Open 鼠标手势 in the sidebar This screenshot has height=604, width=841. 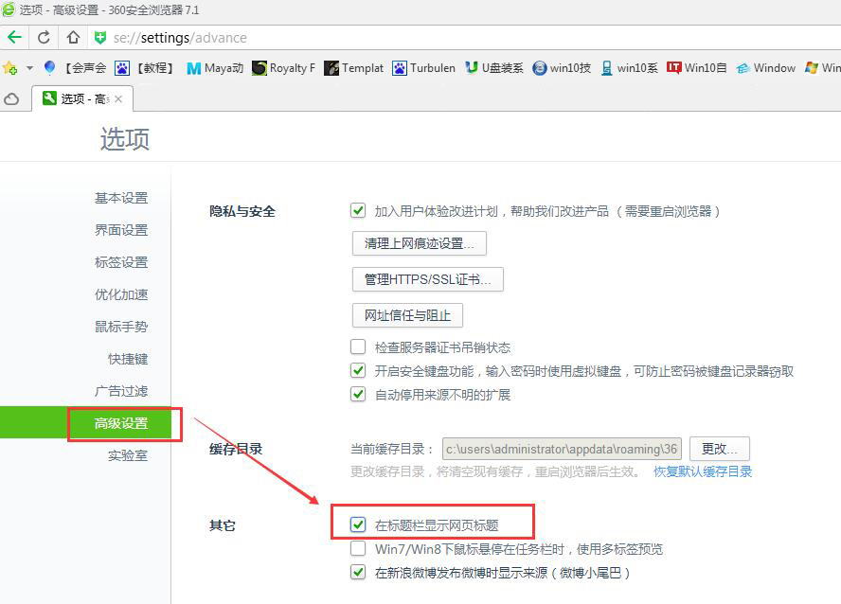point(121,327)
